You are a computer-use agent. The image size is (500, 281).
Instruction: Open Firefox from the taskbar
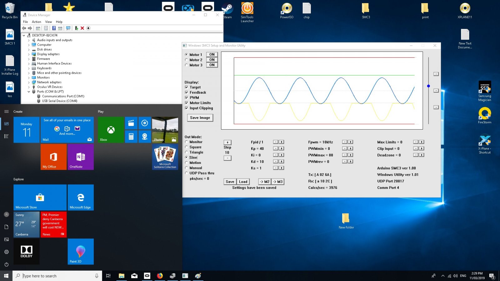[160, 276]
